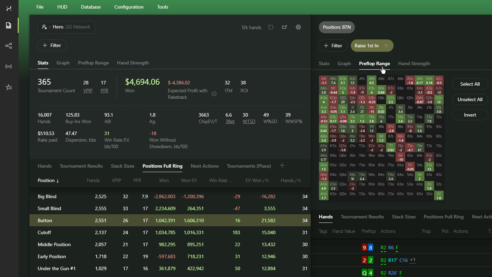Select the Big Blind position row

pyautogui.click(x=170, y=196)
